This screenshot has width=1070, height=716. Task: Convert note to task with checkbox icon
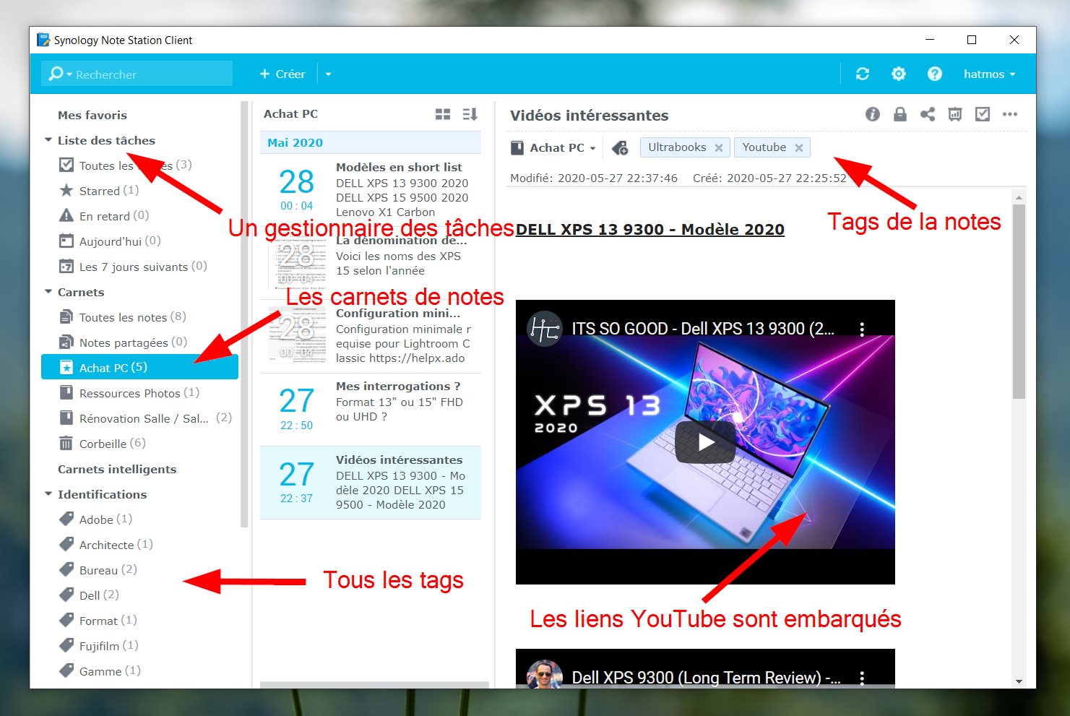pyautogui.click(x=982, y=114)
